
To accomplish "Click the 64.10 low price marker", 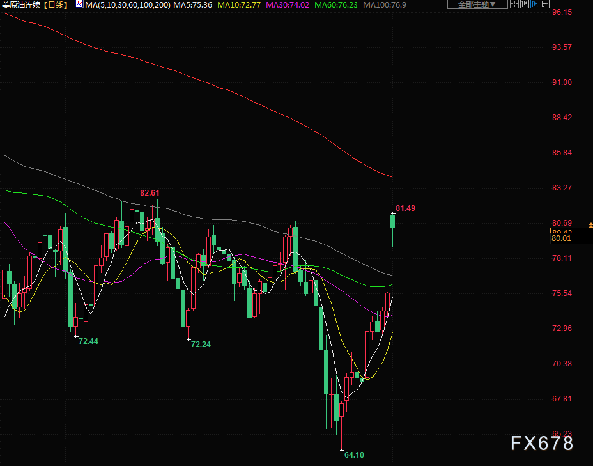I will point(354,454).
